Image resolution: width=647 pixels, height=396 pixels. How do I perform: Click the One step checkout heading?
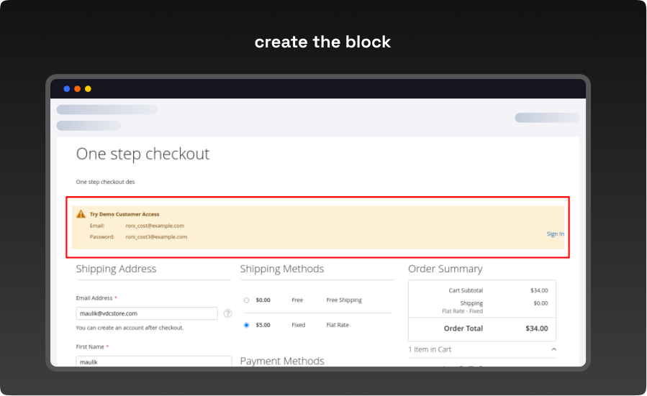143,154
